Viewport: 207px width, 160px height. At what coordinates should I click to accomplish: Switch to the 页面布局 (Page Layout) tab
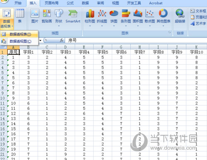(51, 3)
